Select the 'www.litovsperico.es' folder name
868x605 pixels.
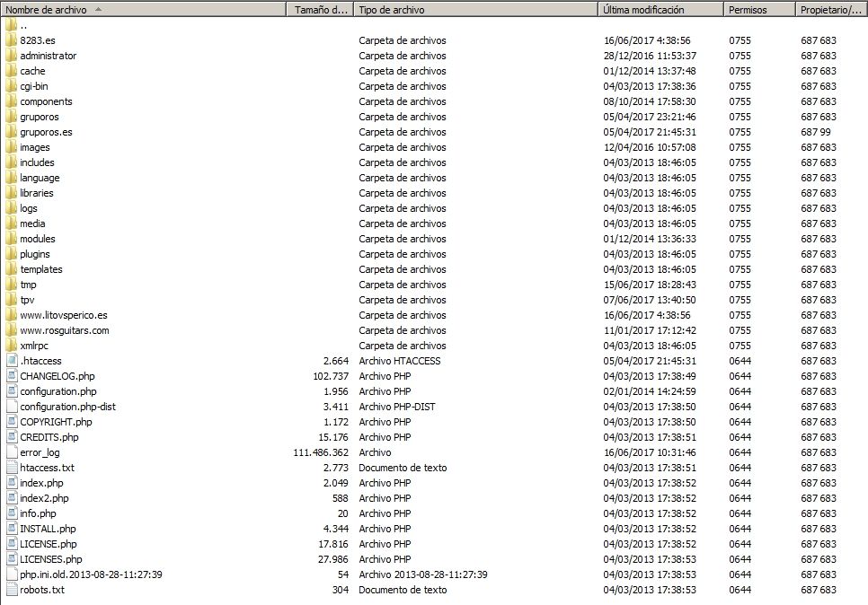coord(64,315)
